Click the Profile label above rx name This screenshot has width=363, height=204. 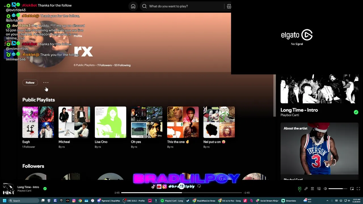pyautogui.click(x=78, y=36)
